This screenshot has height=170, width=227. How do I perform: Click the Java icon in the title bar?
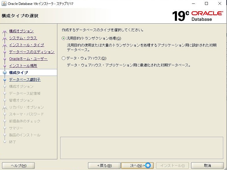pos(4,3)
